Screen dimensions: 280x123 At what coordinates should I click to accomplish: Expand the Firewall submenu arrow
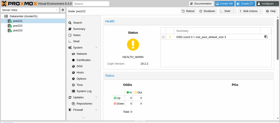(x=97, y=110)
